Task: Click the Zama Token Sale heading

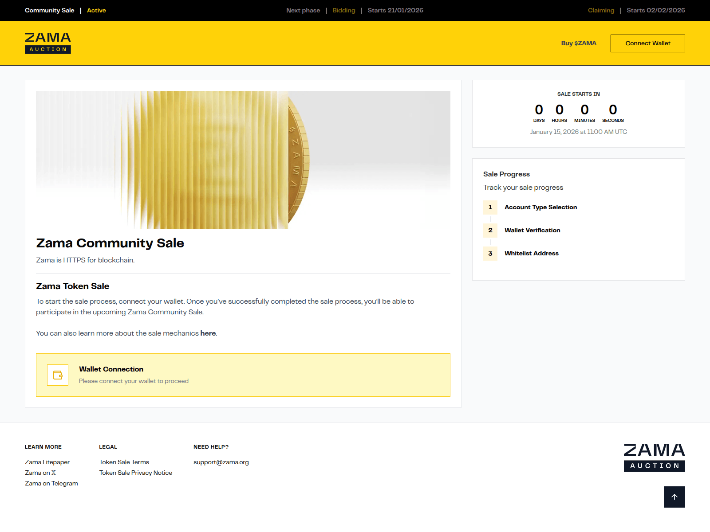Action: point(73,286)
